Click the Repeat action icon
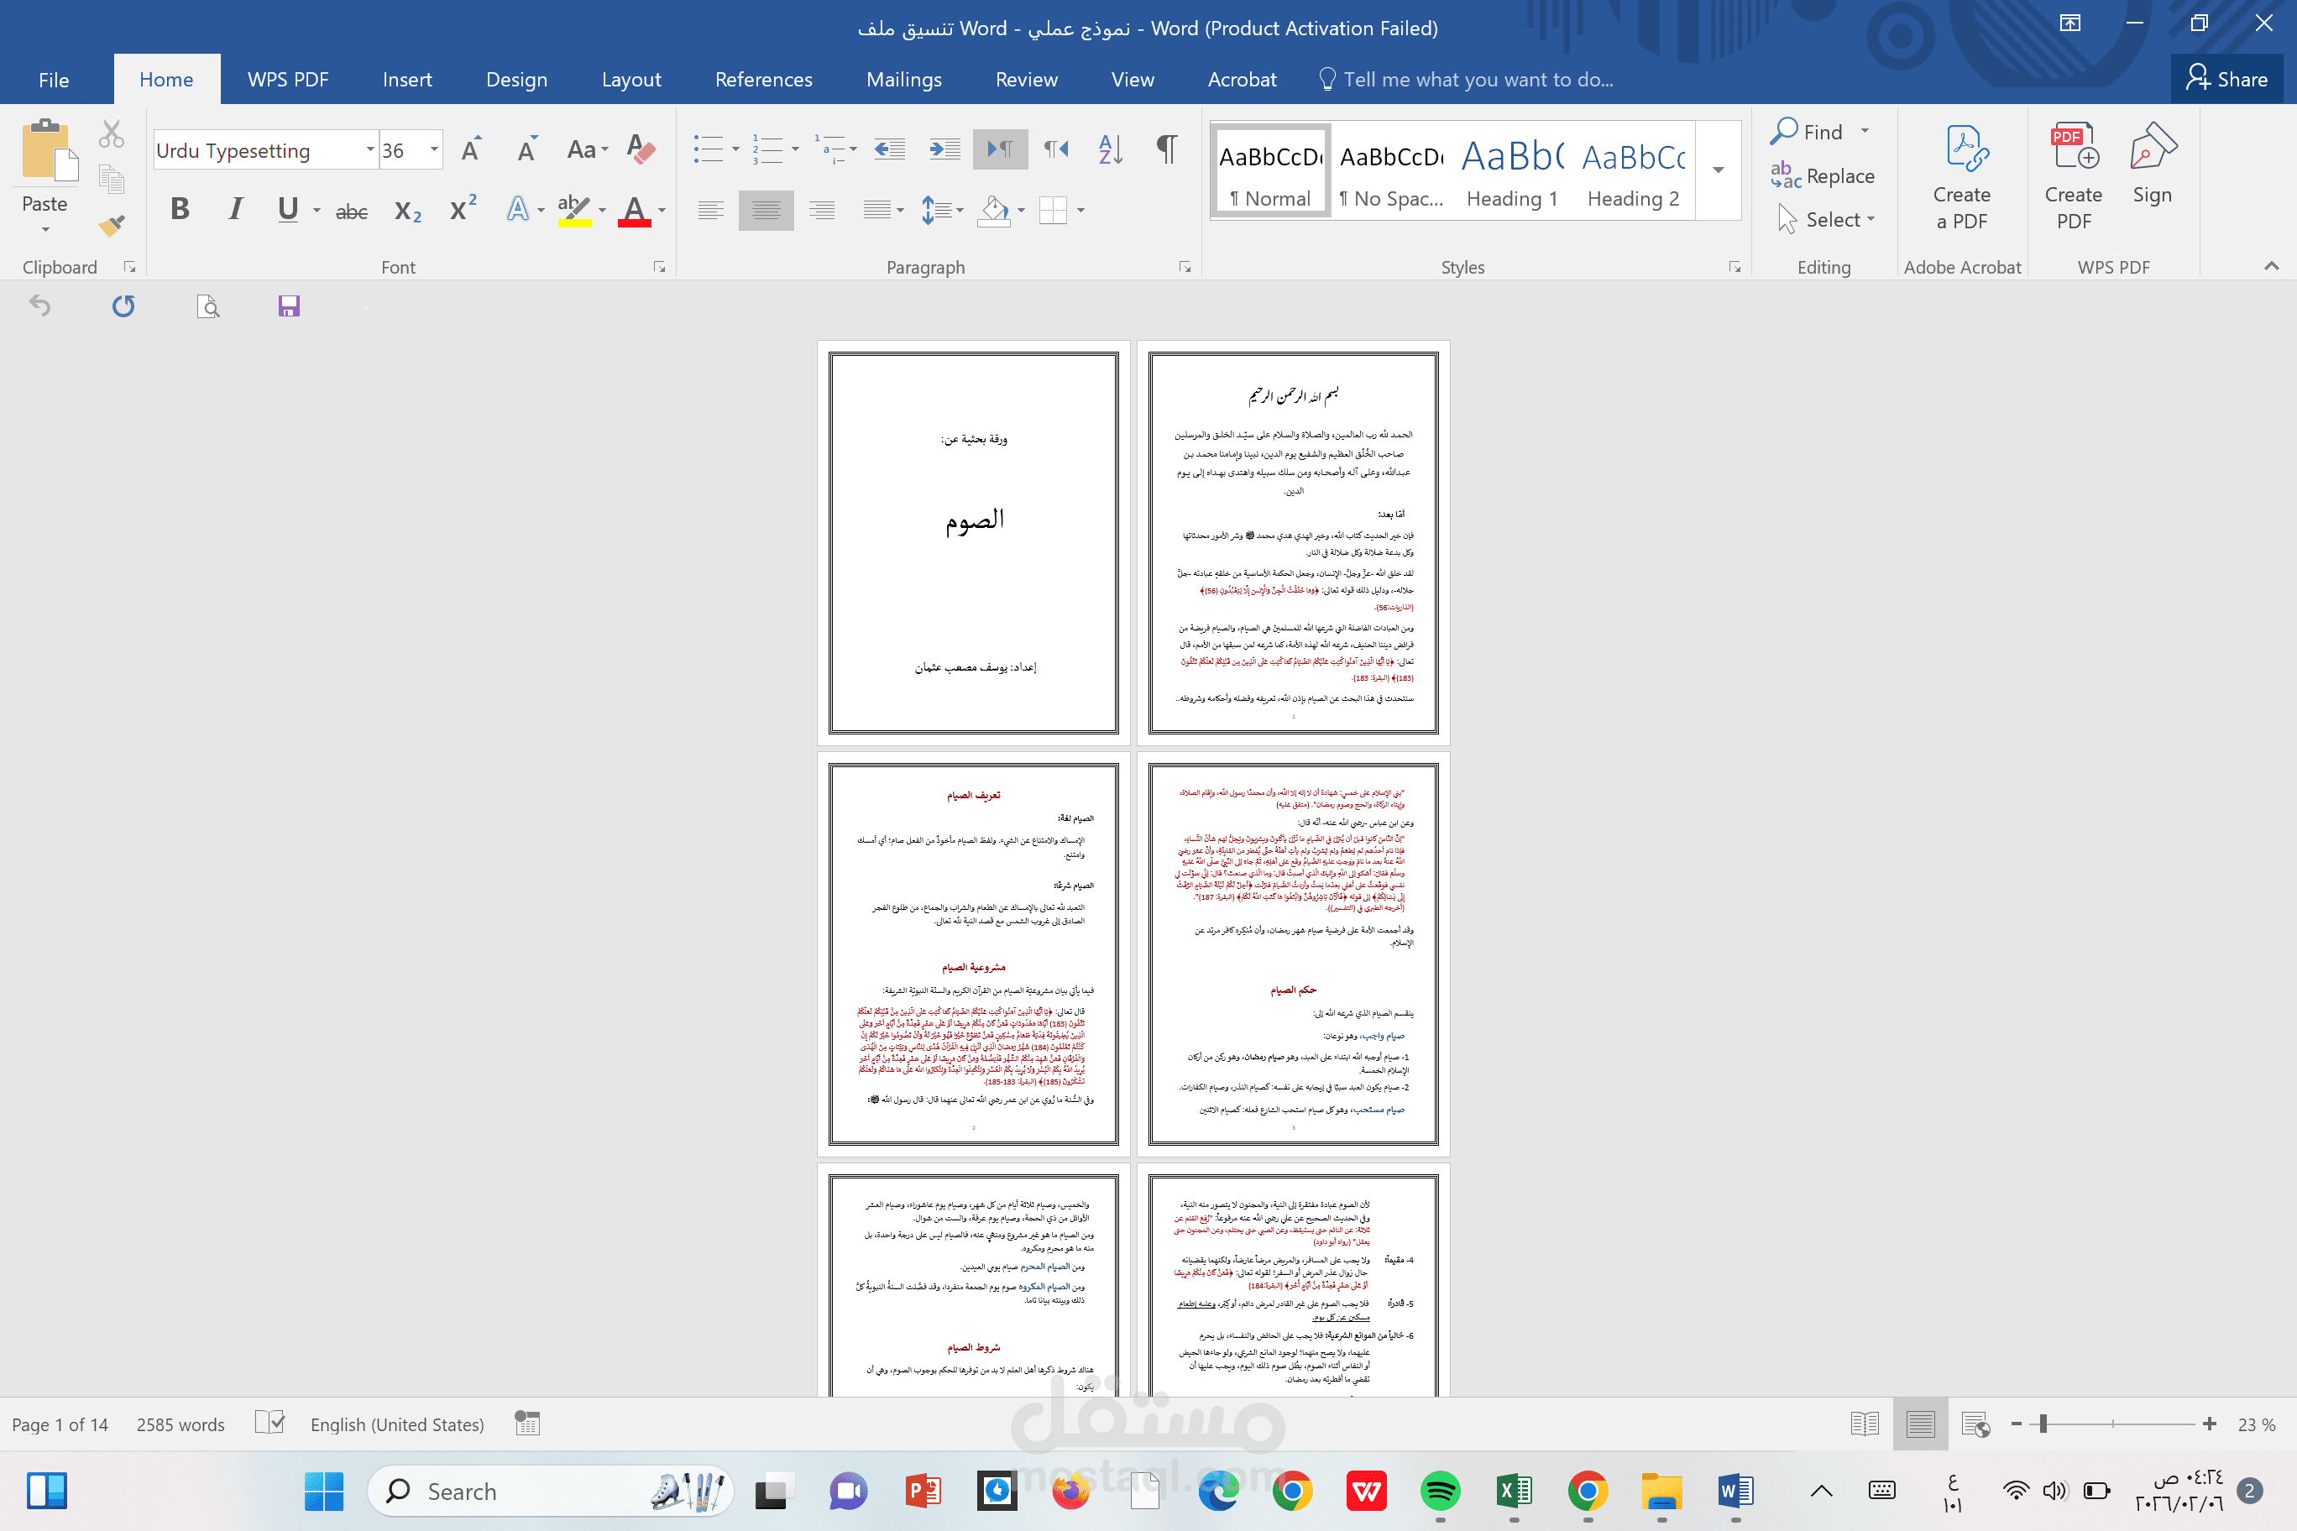The image size is (2297, 1531). [123, 306]
